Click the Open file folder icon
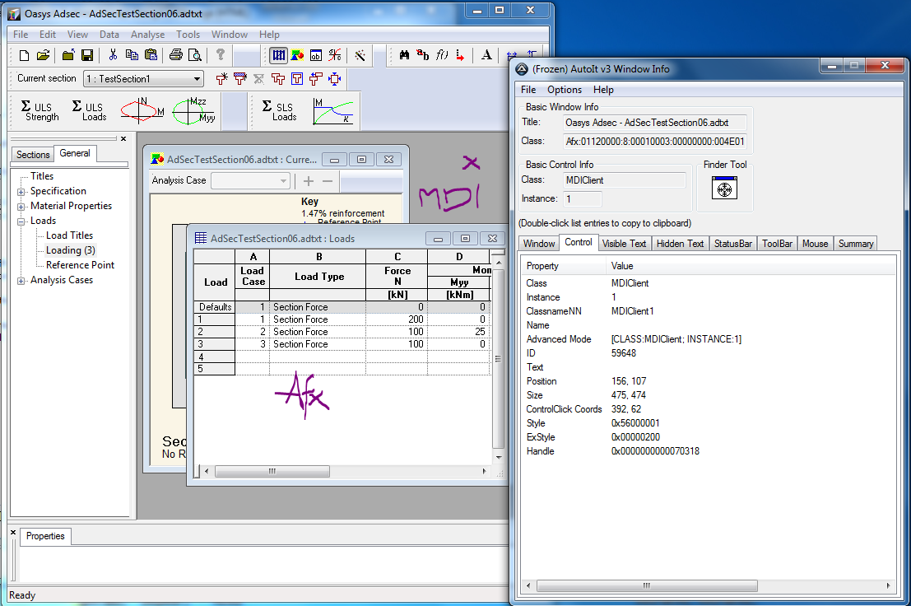 coord(43,55)
